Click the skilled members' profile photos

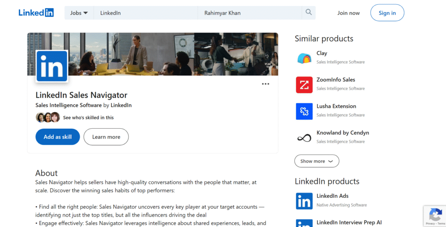48,117
